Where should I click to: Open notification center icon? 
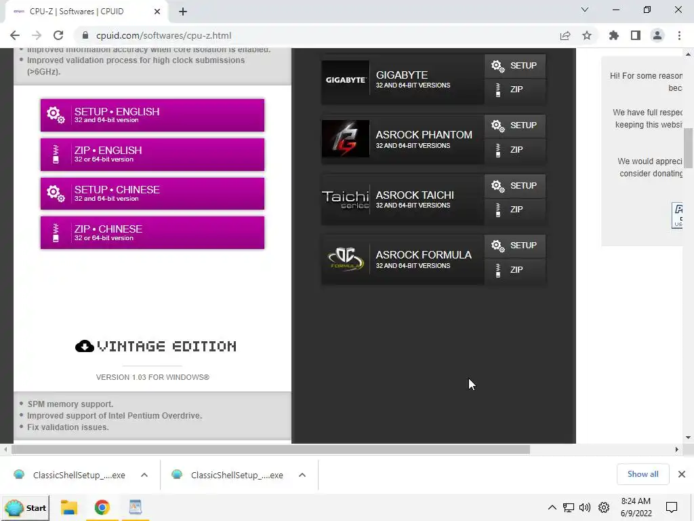pos(672,507)
